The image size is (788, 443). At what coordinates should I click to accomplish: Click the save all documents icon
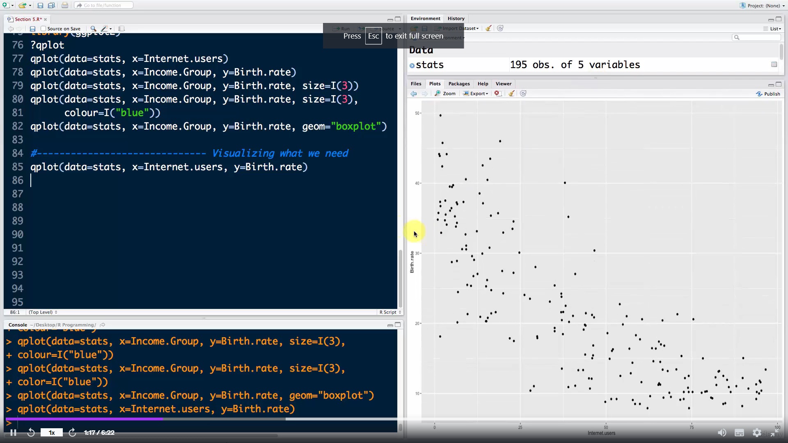[51, 5]
